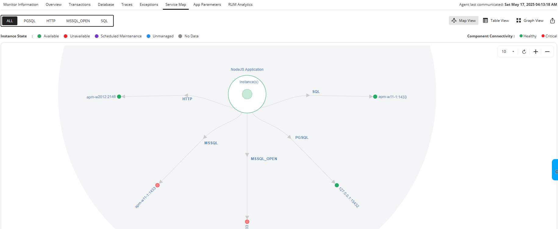Open the Transactions tab

(x=80, y=5)
